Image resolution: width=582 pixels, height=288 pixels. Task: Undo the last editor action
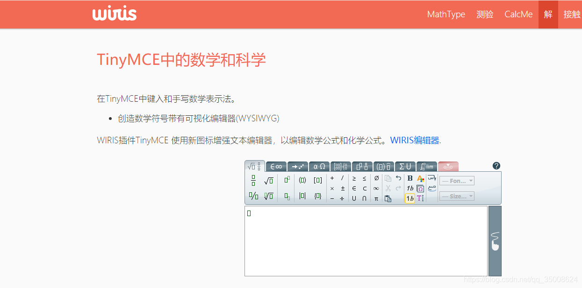click(398, 178)
